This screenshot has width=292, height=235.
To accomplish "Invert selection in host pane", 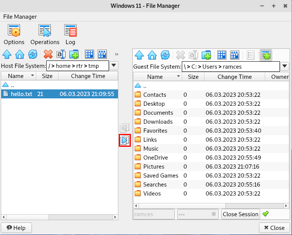I will pyautogui.click(x=102, y=54).
